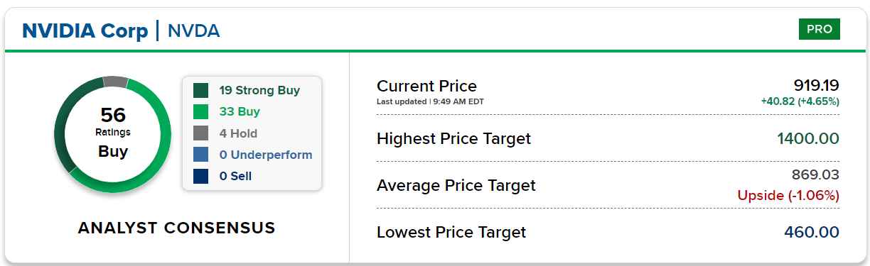Click the 56 Ratings donut chart center
The width and height of the screenshot is (870, 266).
[113, 133]
